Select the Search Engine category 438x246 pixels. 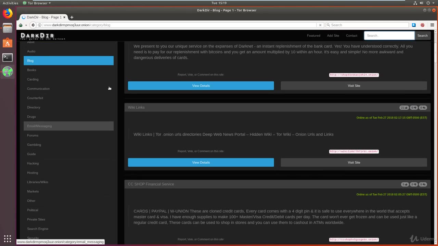[x=68, y=229]
